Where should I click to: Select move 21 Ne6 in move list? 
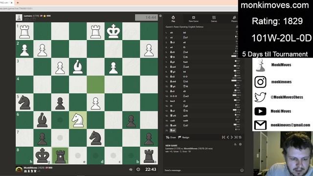pos(173,131)
